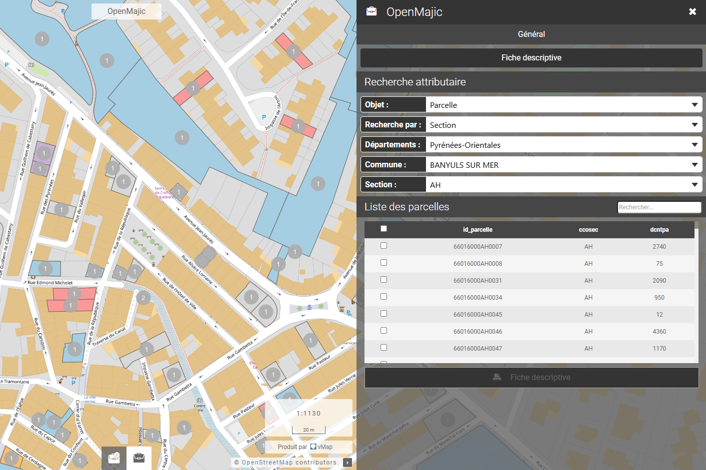
Task: Click the OpenMajic label at top of map
Action: (x=126, y=11)
